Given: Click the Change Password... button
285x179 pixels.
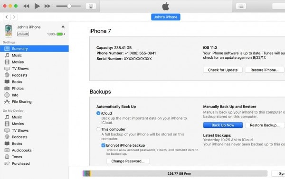Looking at the screenshot, I should click(x=128, y=161).
